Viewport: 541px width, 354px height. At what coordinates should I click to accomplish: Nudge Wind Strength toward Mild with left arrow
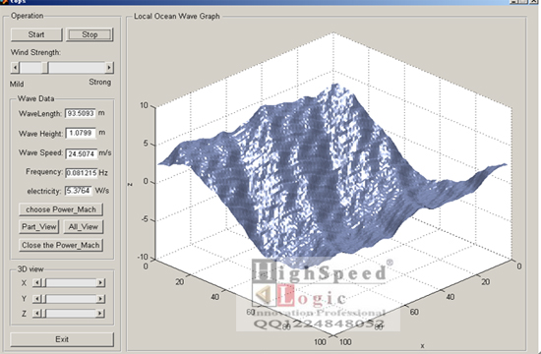[15, 67]
